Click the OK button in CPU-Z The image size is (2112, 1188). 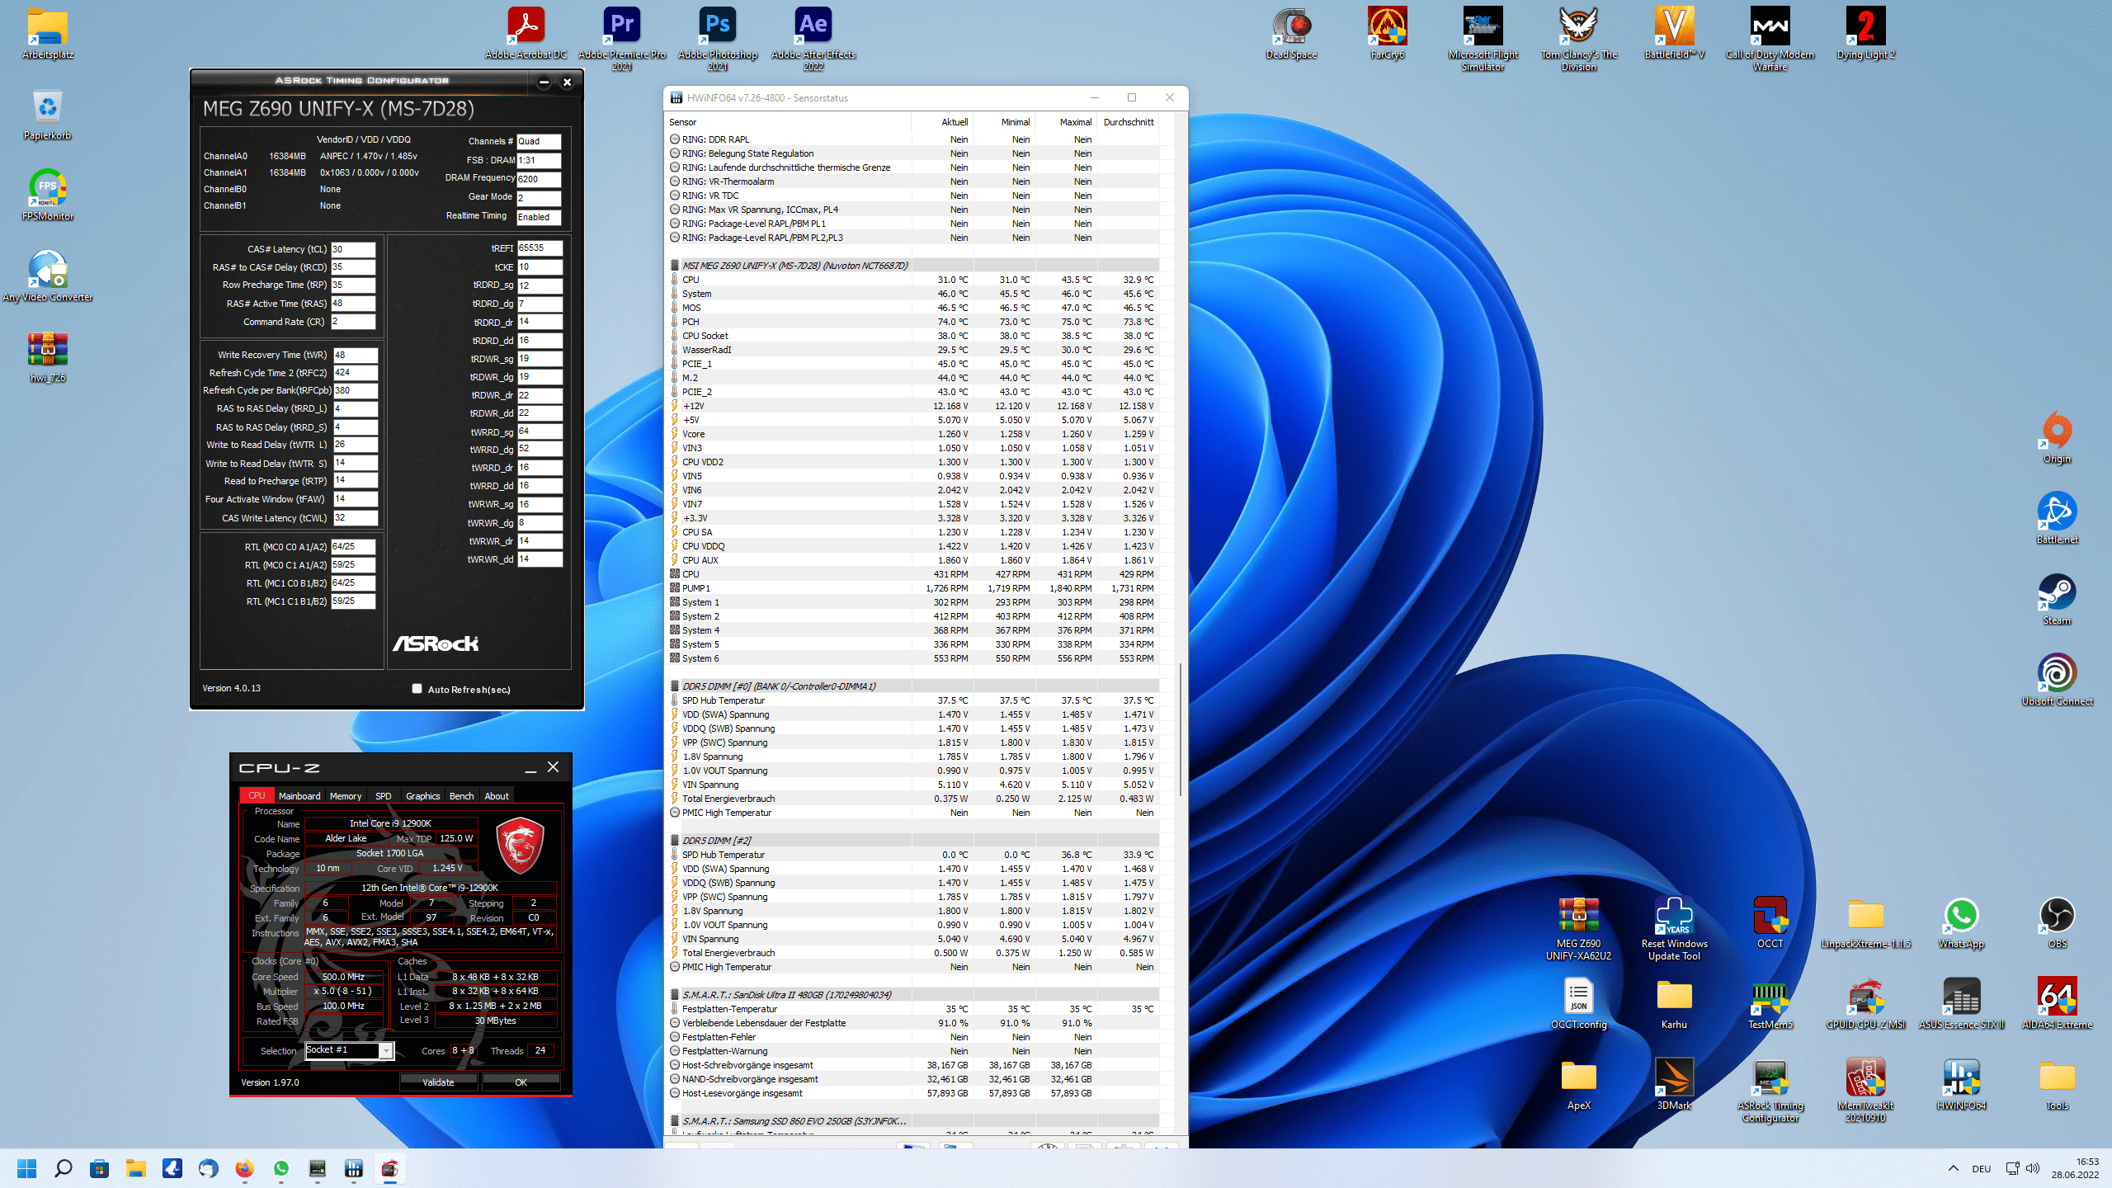pos(521,1082)
